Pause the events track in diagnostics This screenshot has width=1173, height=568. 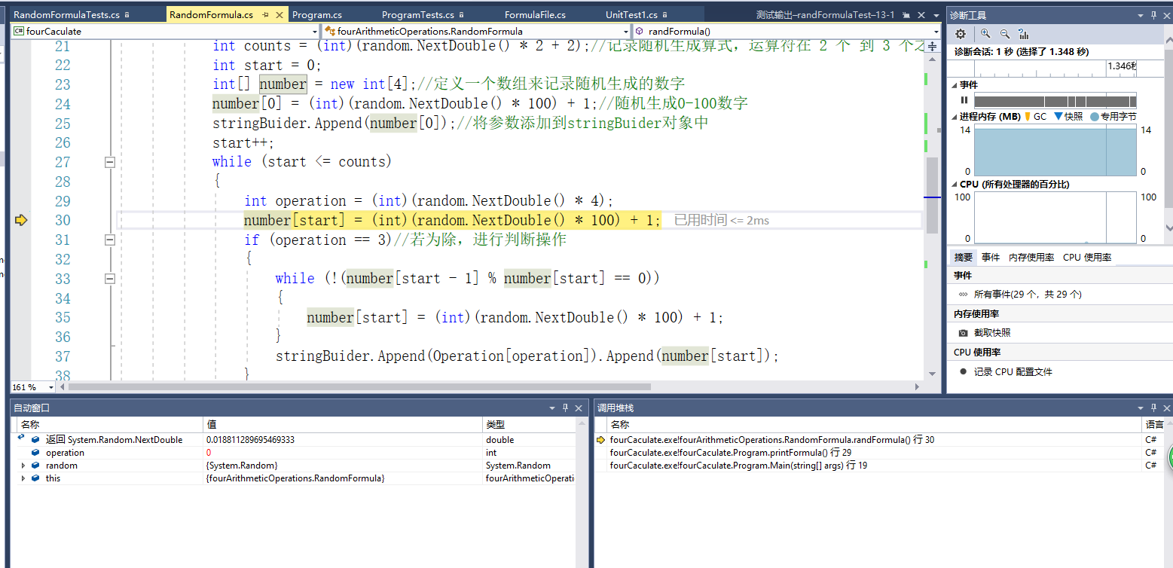(964, 100)
